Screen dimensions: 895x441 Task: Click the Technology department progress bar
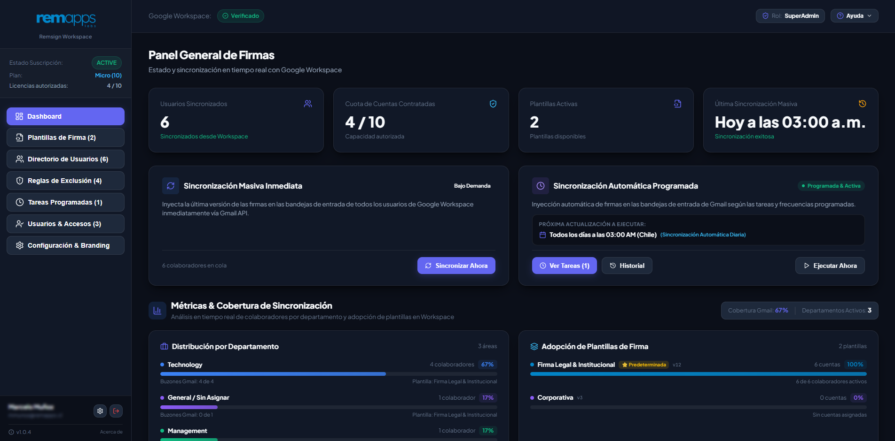point(329,374)
